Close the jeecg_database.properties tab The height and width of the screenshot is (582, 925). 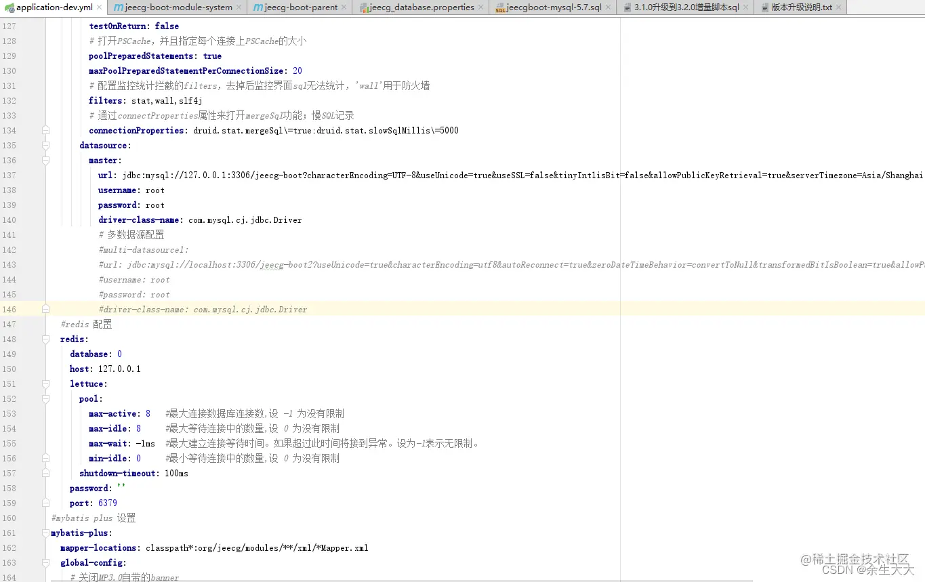[x=480, y=7]
